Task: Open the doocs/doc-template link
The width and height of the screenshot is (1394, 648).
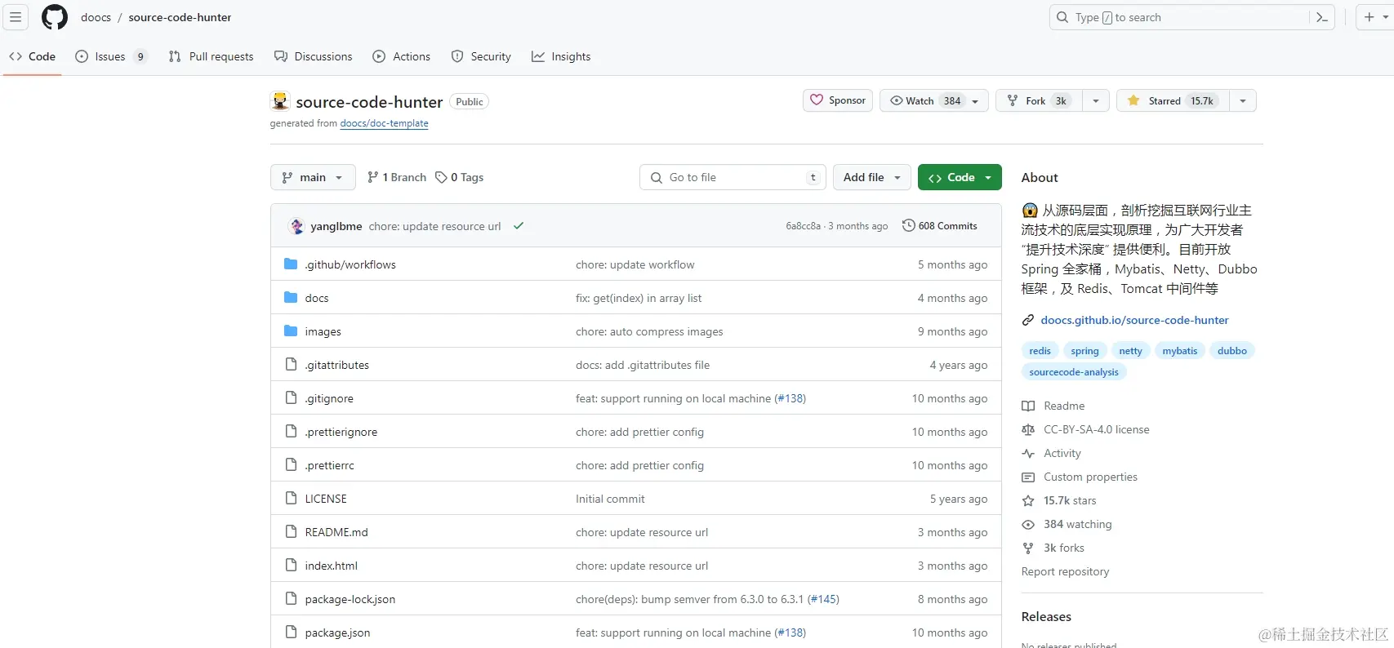Action: tap(384, 123)
